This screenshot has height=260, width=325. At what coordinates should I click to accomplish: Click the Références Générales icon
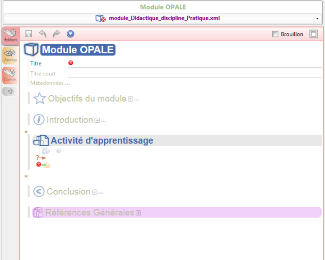[x=38, y=212]
